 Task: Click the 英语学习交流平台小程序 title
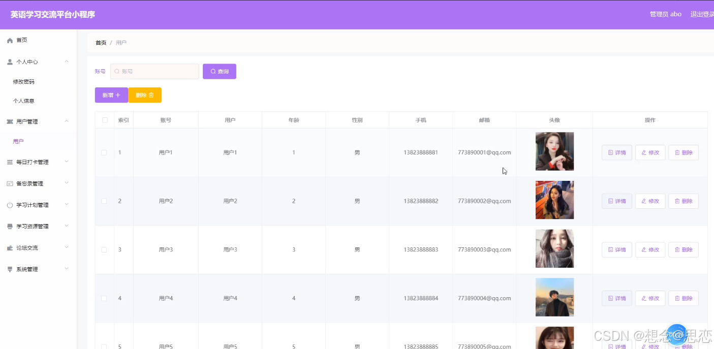point(53,15)
